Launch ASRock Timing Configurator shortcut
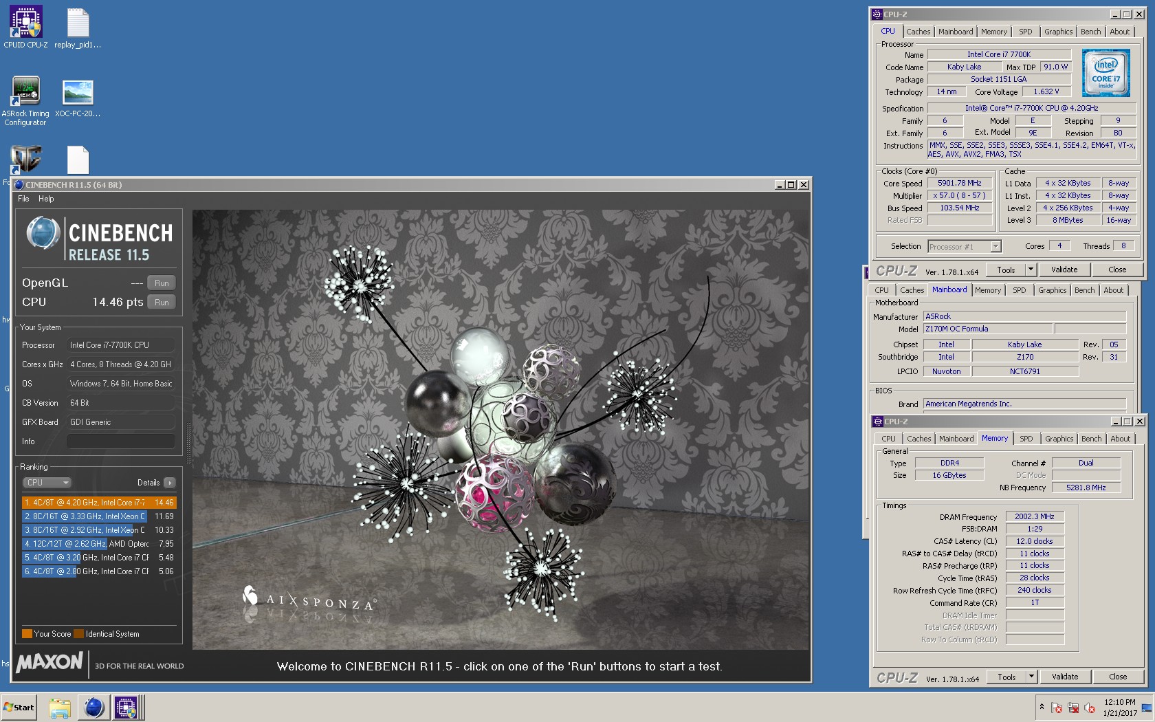Screen dimensions: 1155x722 [x=25, y=101]
